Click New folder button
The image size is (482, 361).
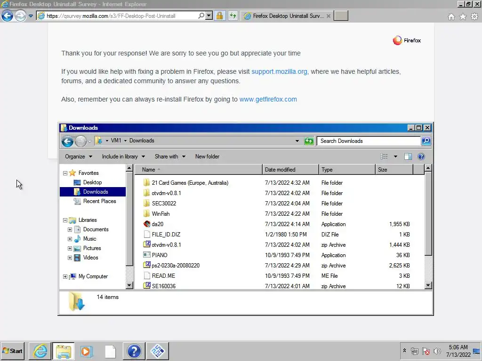tap(207, 157)
